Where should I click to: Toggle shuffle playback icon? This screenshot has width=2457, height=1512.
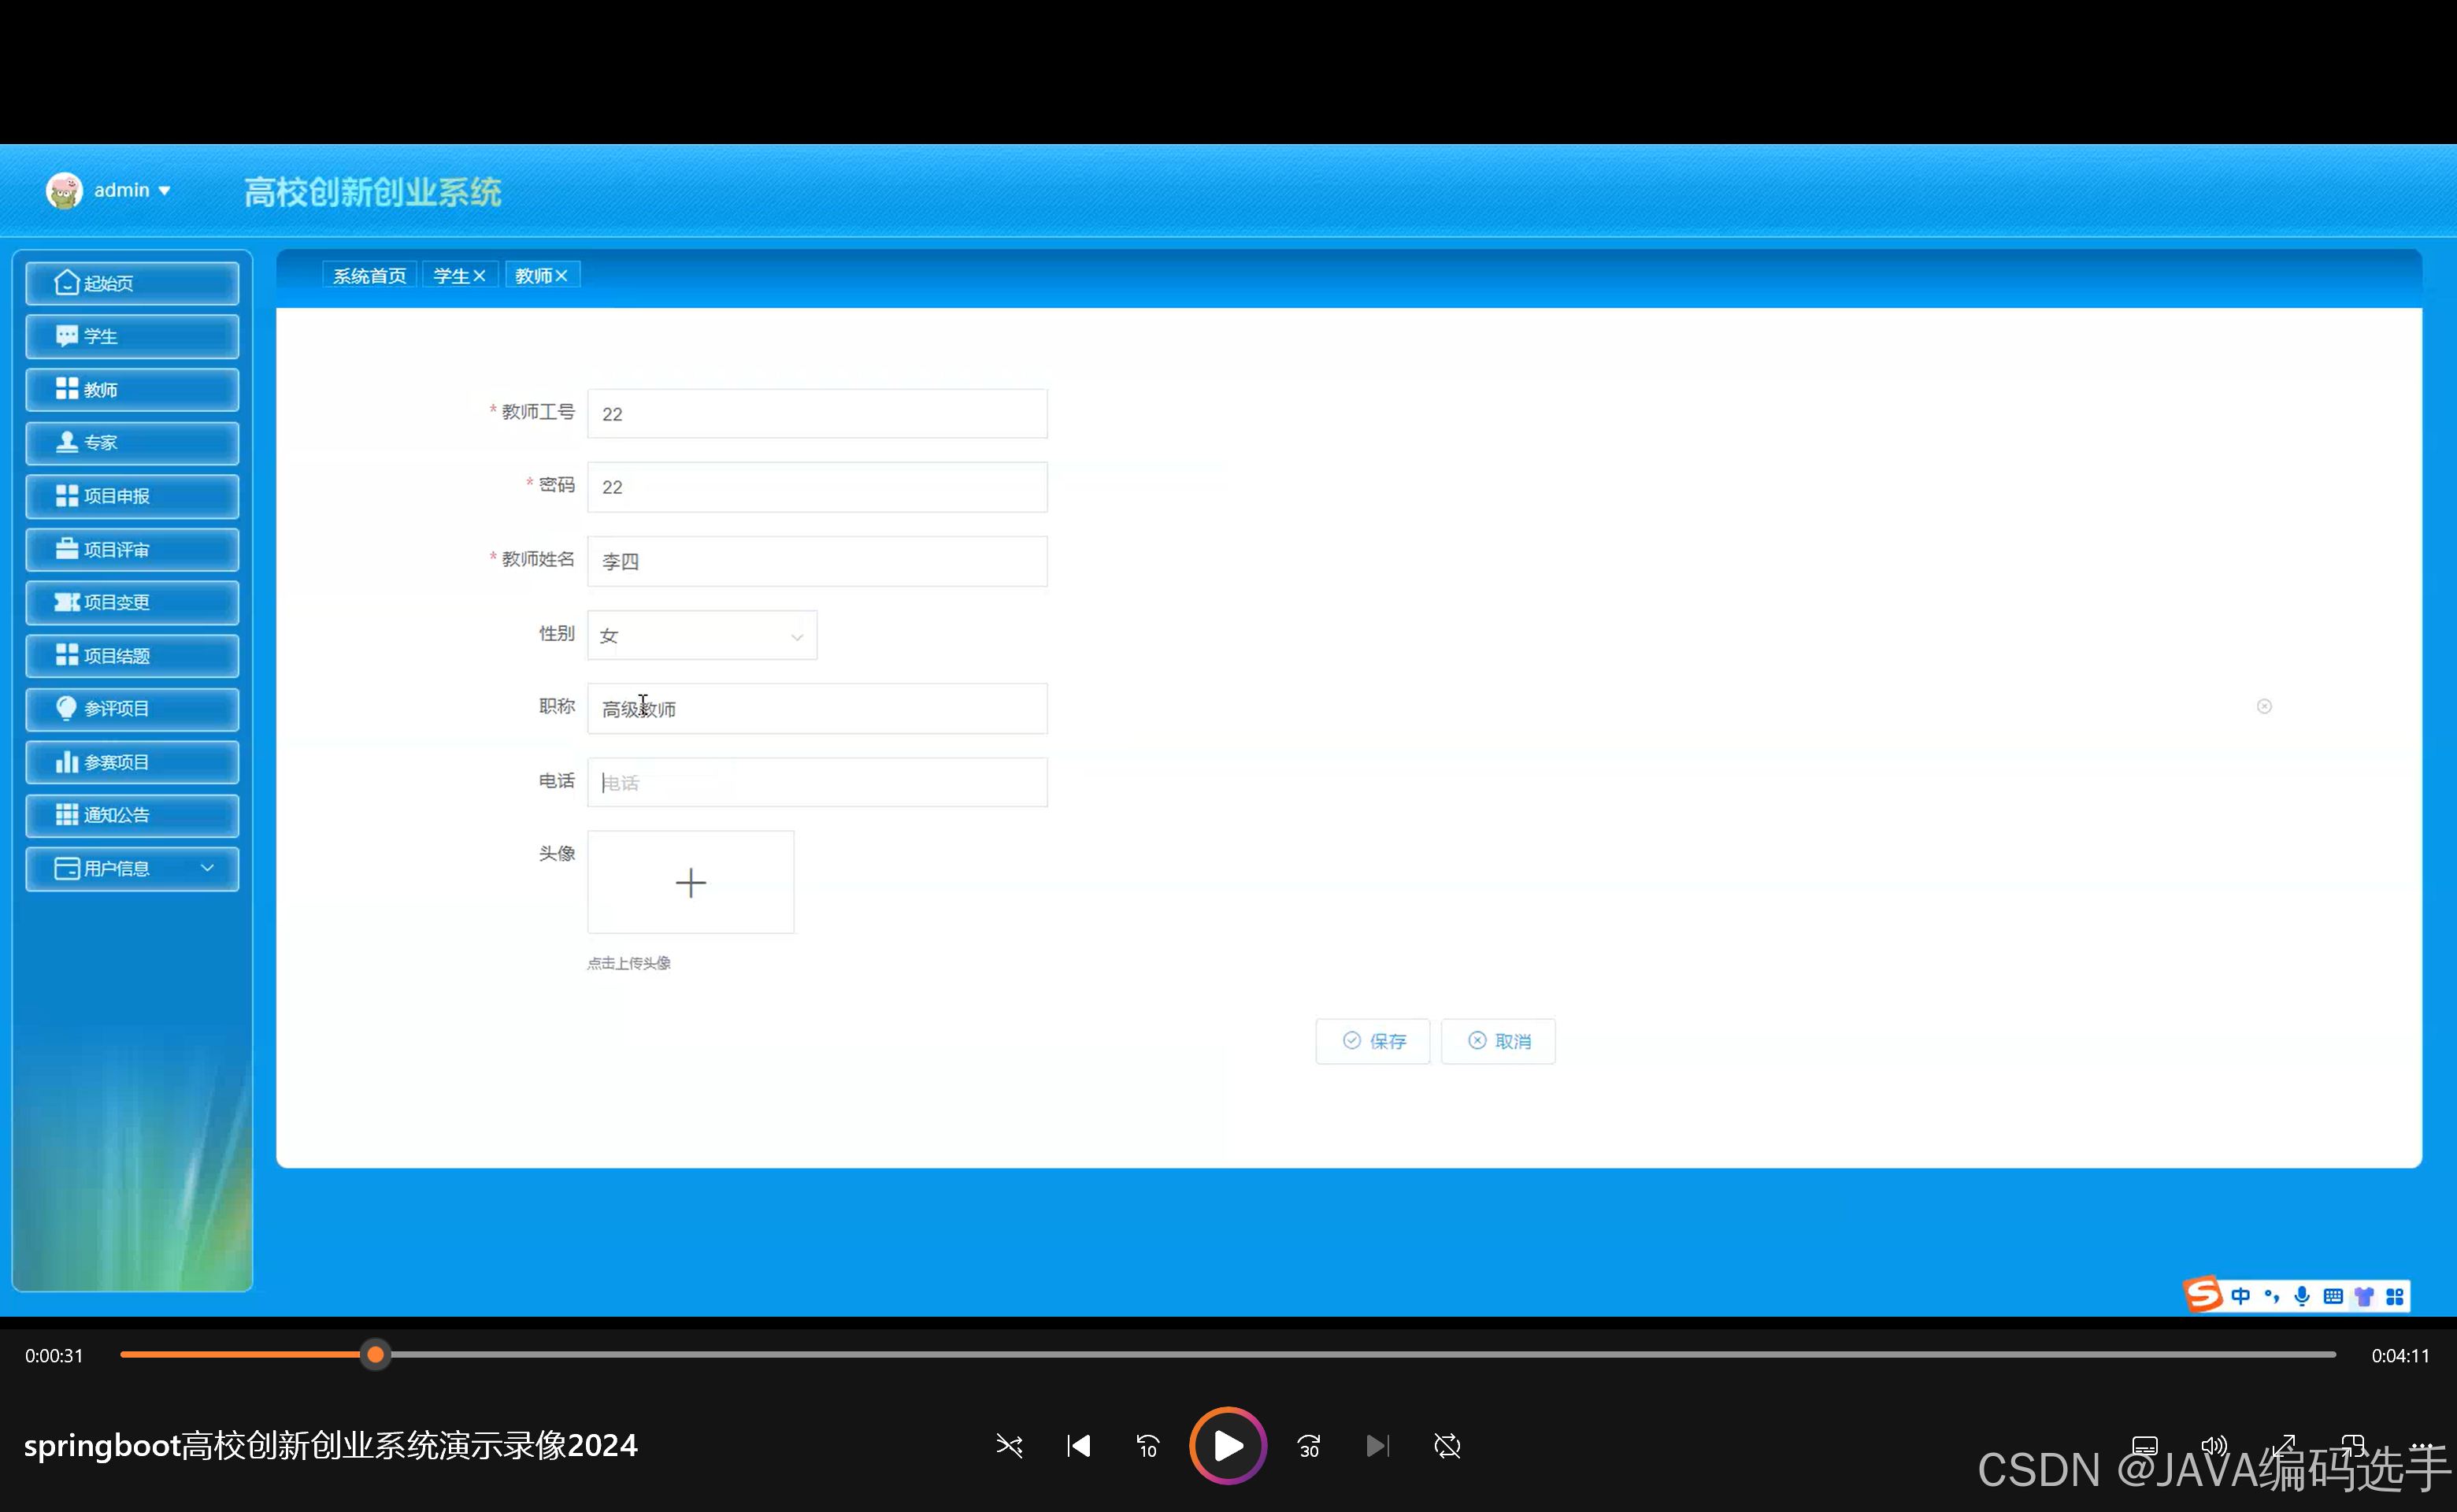tap(1009, 1446)
